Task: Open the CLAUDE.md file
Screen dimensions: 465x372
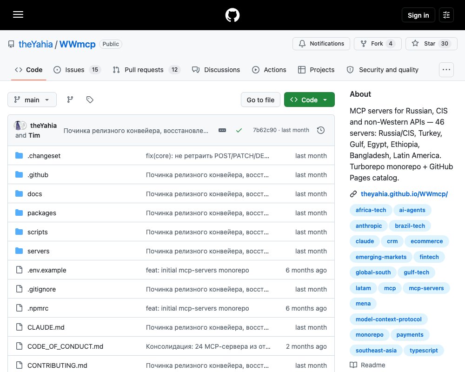Action: coord(46,327)
